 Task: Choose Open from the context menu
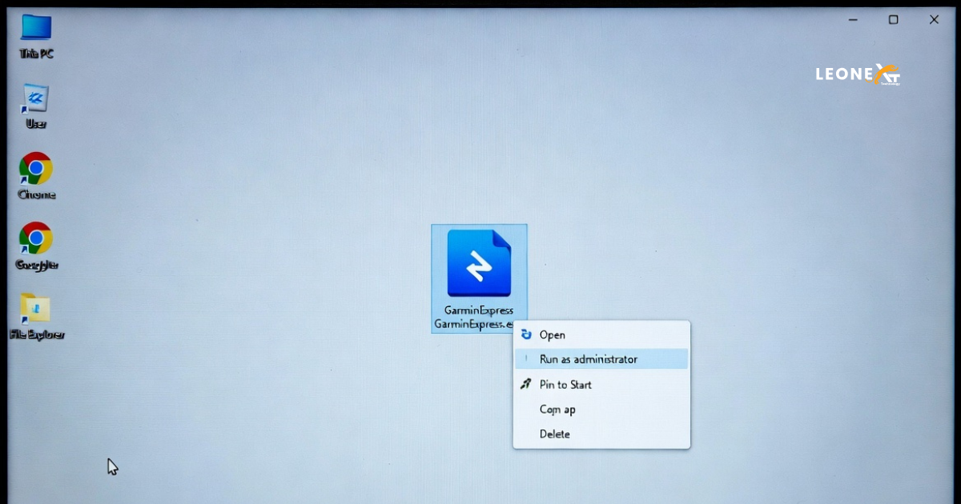click(x=553, y=335)
